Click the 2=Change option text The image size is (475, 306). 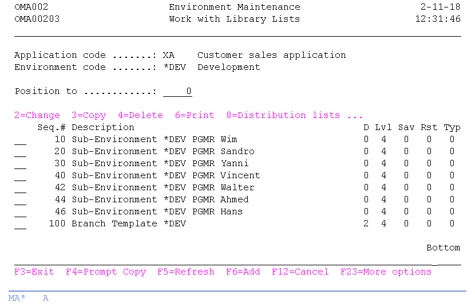37,116
